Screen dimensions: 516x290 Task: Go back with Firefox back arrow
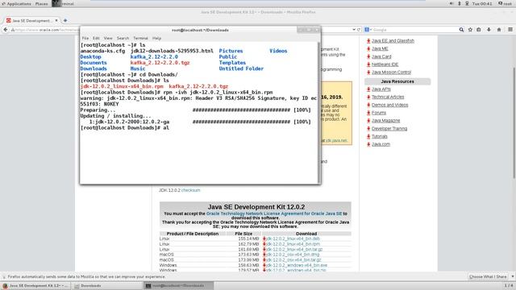[x=6, y=30]
